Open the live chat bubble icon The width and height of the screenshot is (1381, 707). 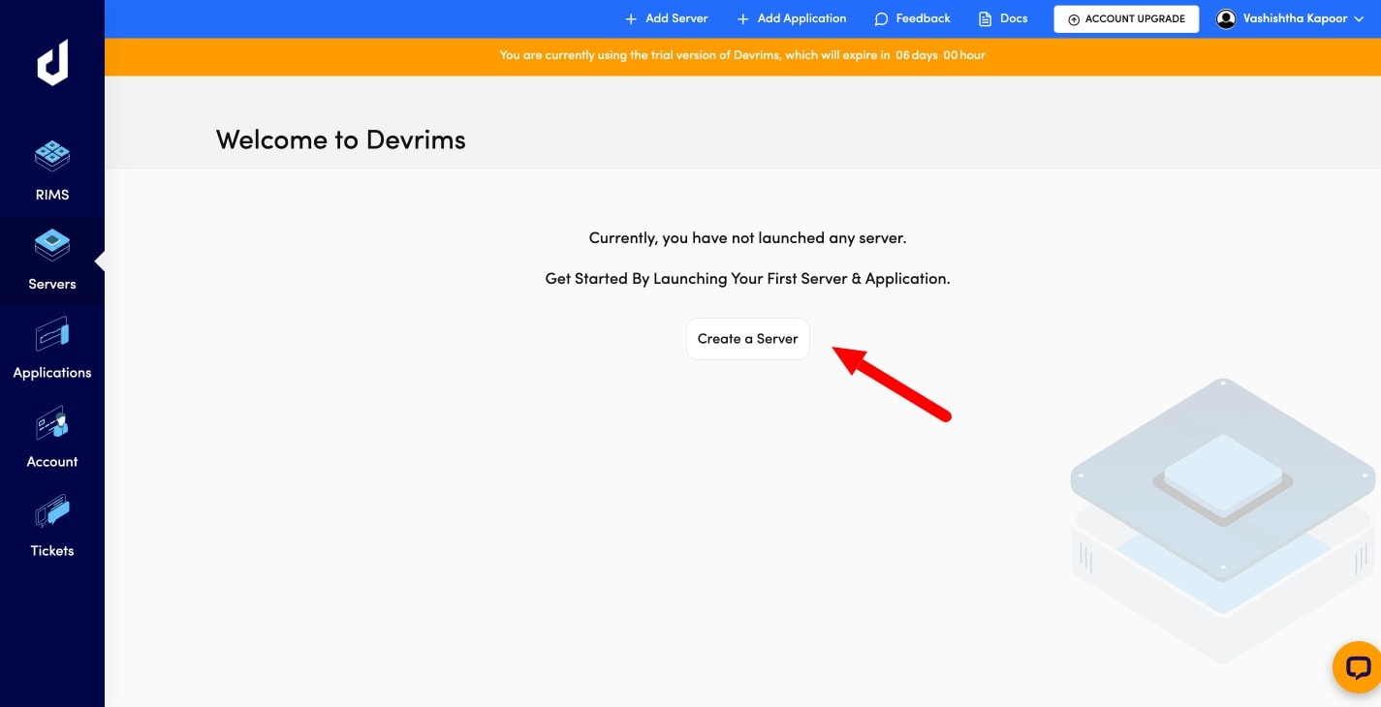[1357, 667]
